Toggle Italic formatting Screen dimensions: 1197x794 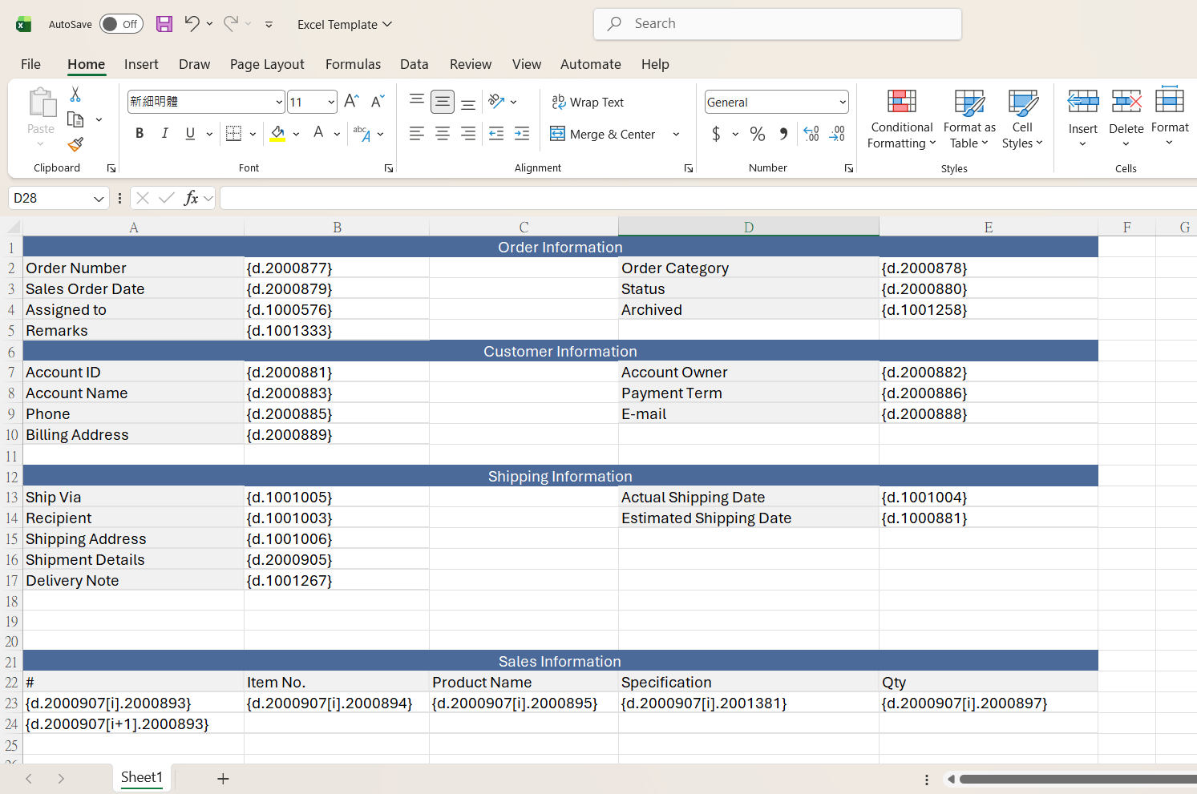click(x=165, y=134)
